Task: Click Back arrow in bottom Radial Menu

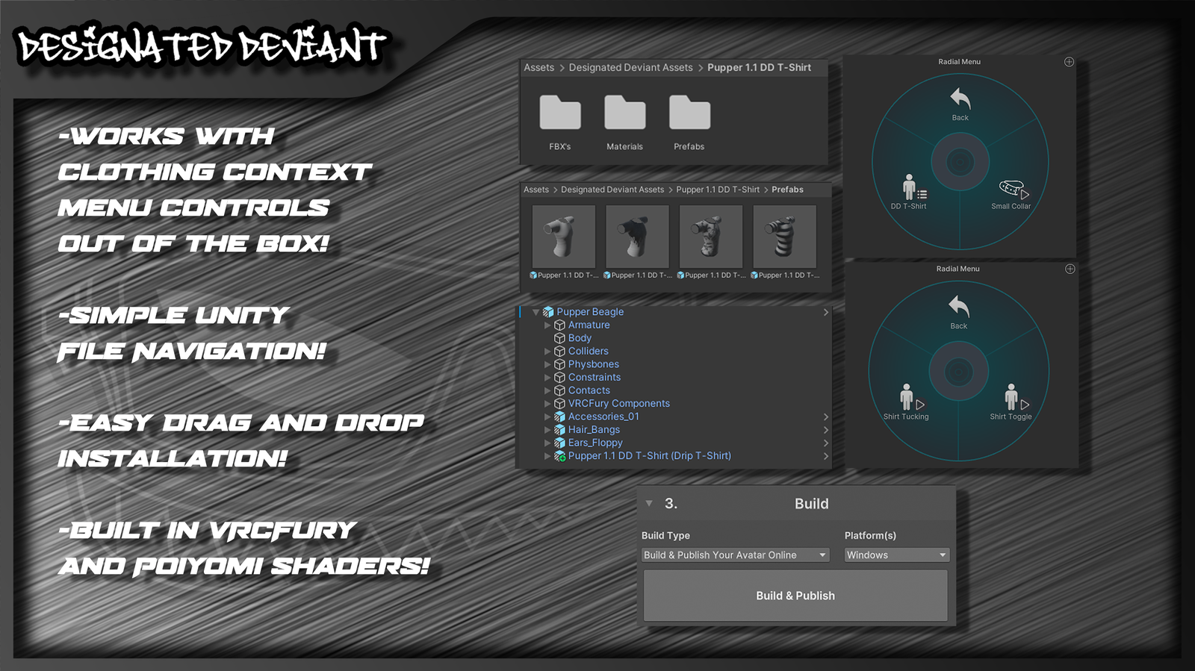Action: [x=958, y=308]
